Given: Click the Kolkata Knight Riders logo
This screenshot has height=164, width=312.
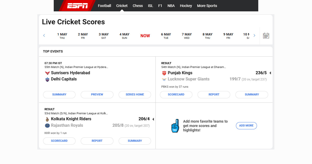Looking at the screenshot, I should click(47, 119).
